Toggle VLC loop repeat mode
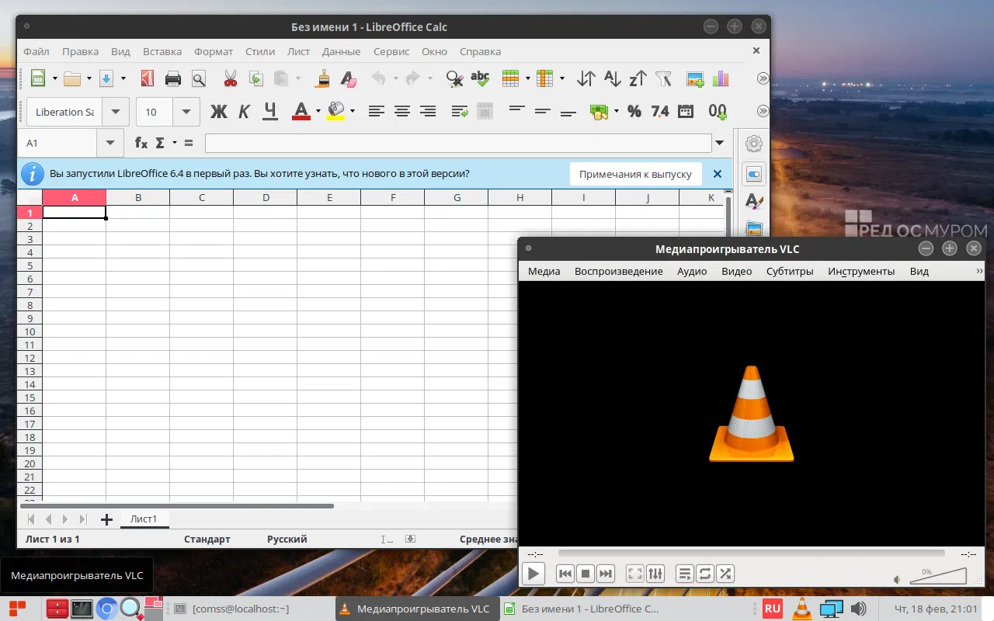994x621 pixels. (x=705, y=574)
